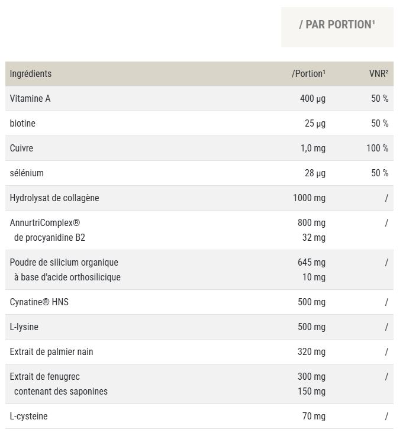Click the "sélénium" ingredient name
The image size is (406, 436).
[27, 173]
